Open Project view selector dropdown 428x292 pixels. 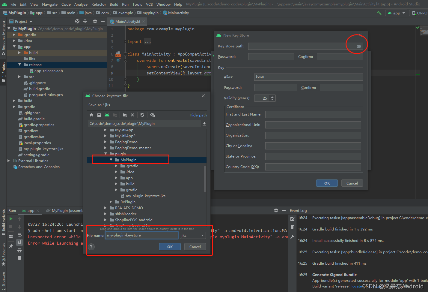tap(21, 21)
